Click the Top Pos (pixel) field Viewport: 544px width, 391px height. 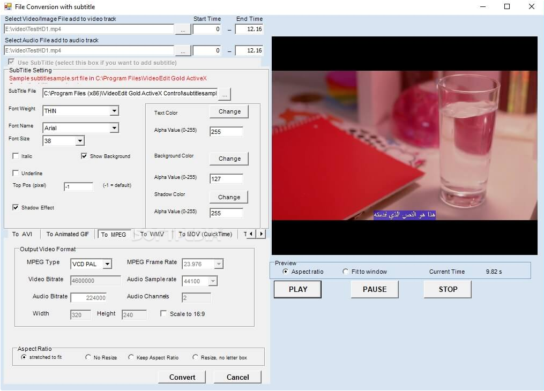click(78, 187)
